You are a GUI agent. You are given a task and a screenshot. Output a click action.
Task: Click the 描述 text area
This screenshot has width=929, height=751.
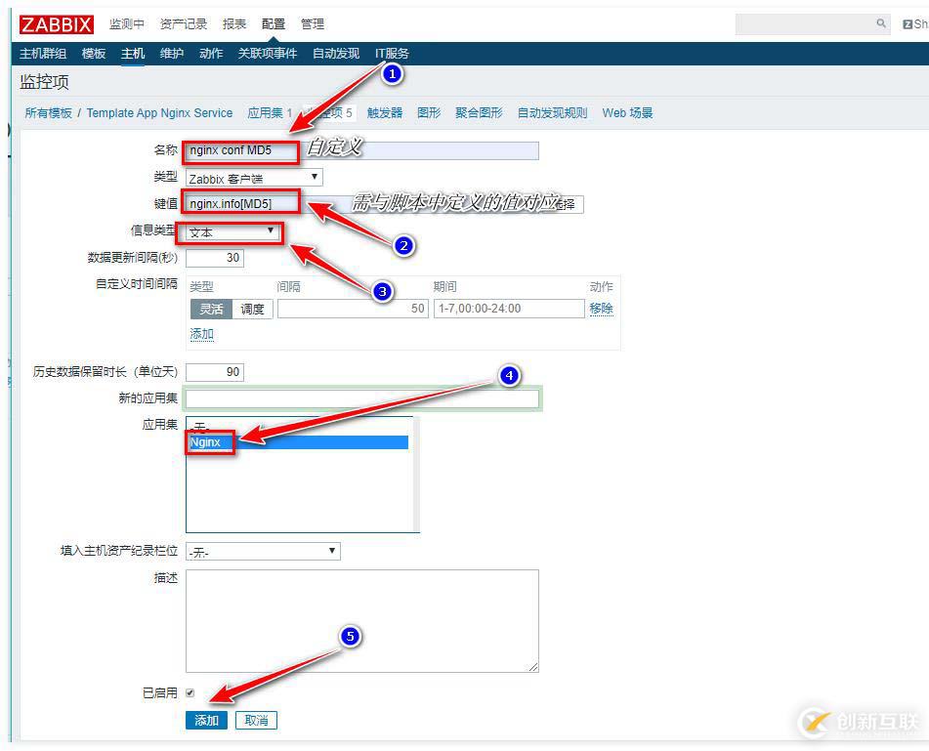click(362, 621)
